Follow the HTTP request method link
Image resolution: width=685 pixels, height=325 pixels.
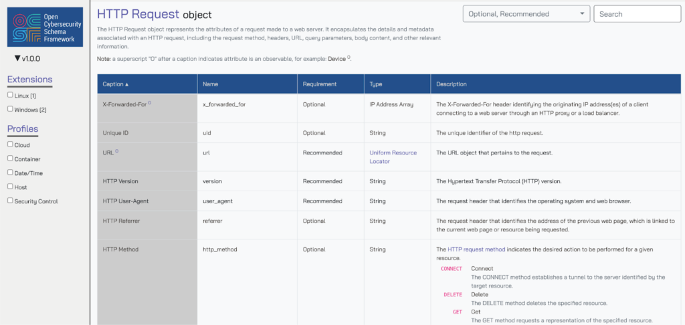click(476, 249)
